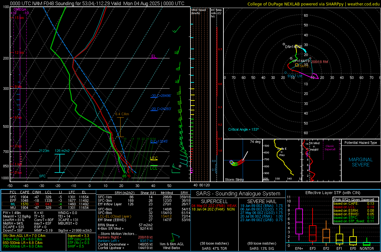Click the 'Effective Layer STP (with CIN)' title
Viewport: 381px width, 252px height.
coord(333,193)
